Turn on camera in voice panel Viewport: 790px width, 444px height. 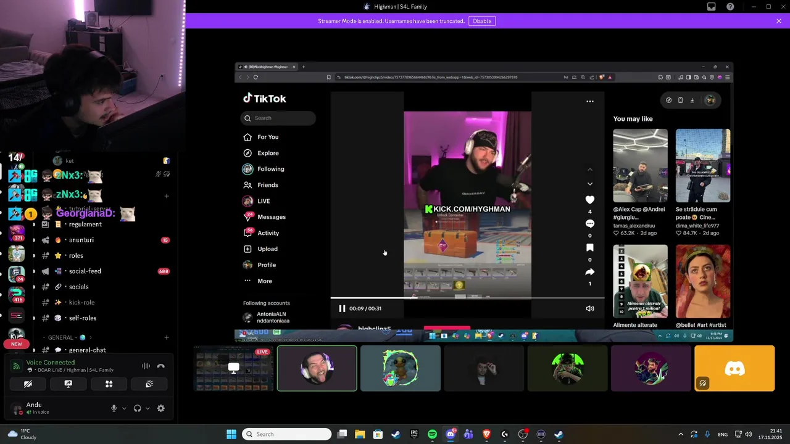tap(28, 384)
